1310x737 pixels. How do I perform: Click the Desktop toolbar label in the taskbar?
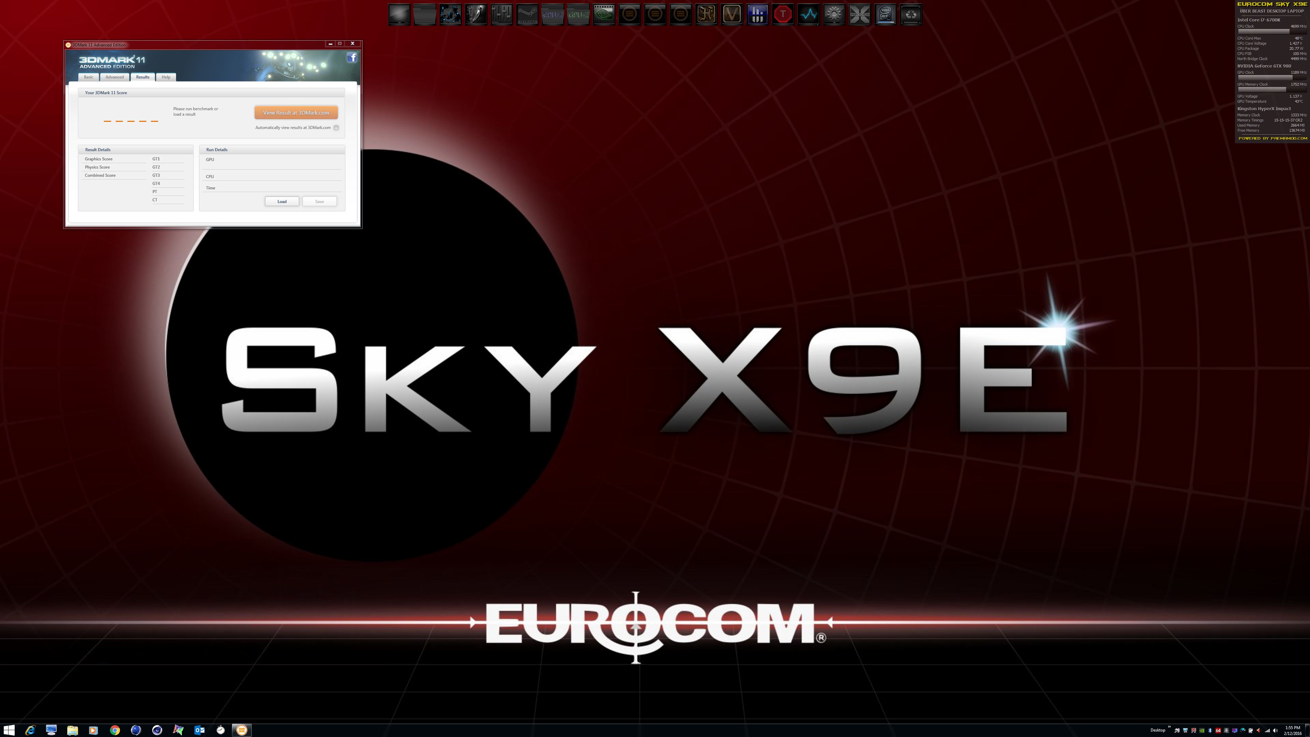[x=1159, y=731]
